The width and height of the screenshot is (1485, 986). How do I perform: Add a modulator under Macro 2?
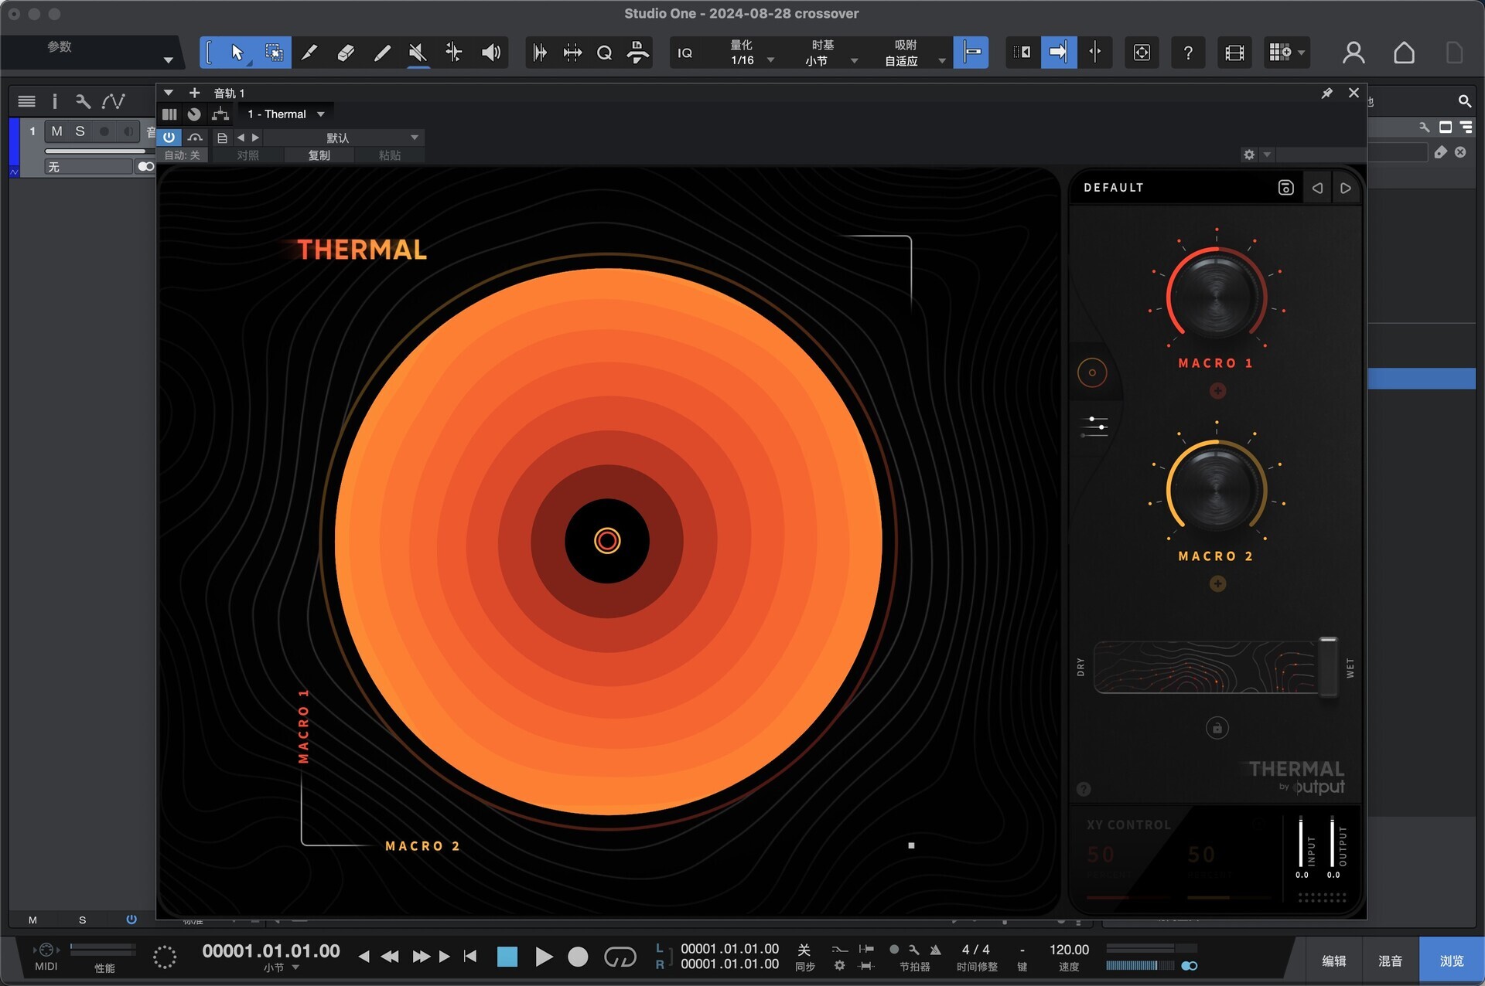1217,583
